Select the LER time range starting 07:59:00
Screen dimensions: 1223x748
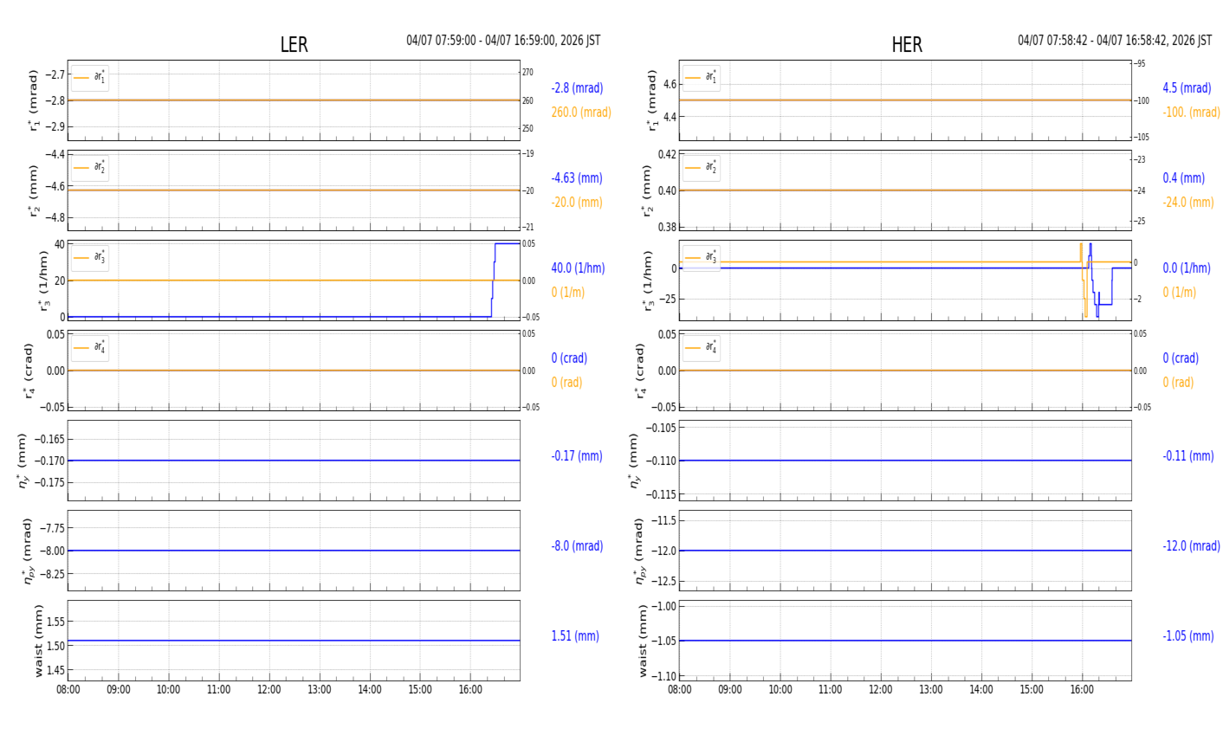503,41
